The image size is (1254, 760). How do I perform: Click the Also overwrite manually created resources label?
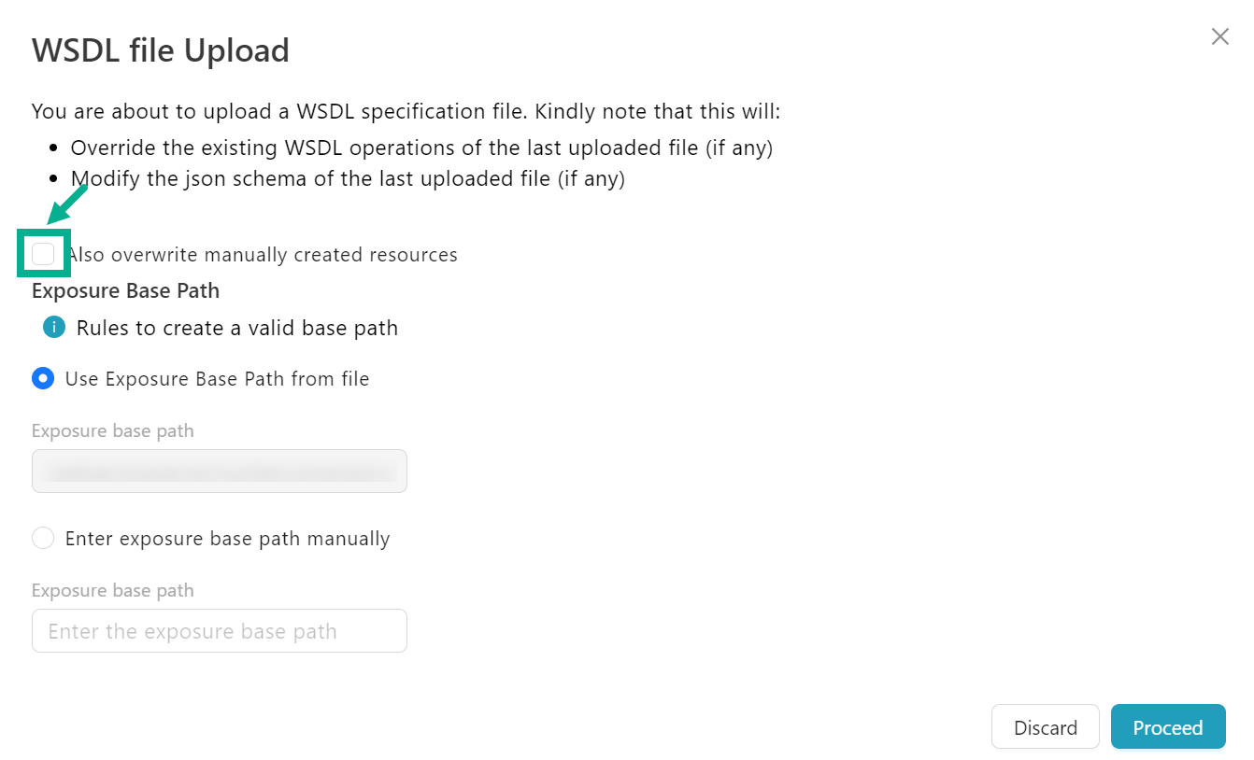(263, 255)
